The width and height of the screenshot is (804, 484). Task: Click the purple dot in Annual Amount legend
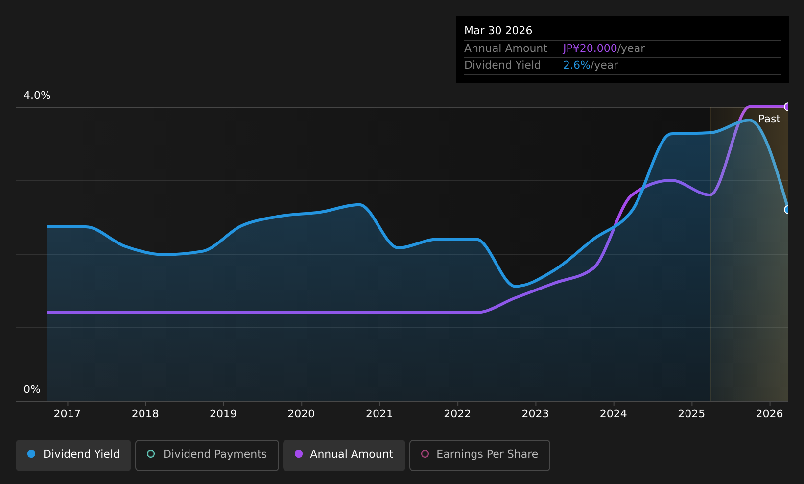coord(298,454)
